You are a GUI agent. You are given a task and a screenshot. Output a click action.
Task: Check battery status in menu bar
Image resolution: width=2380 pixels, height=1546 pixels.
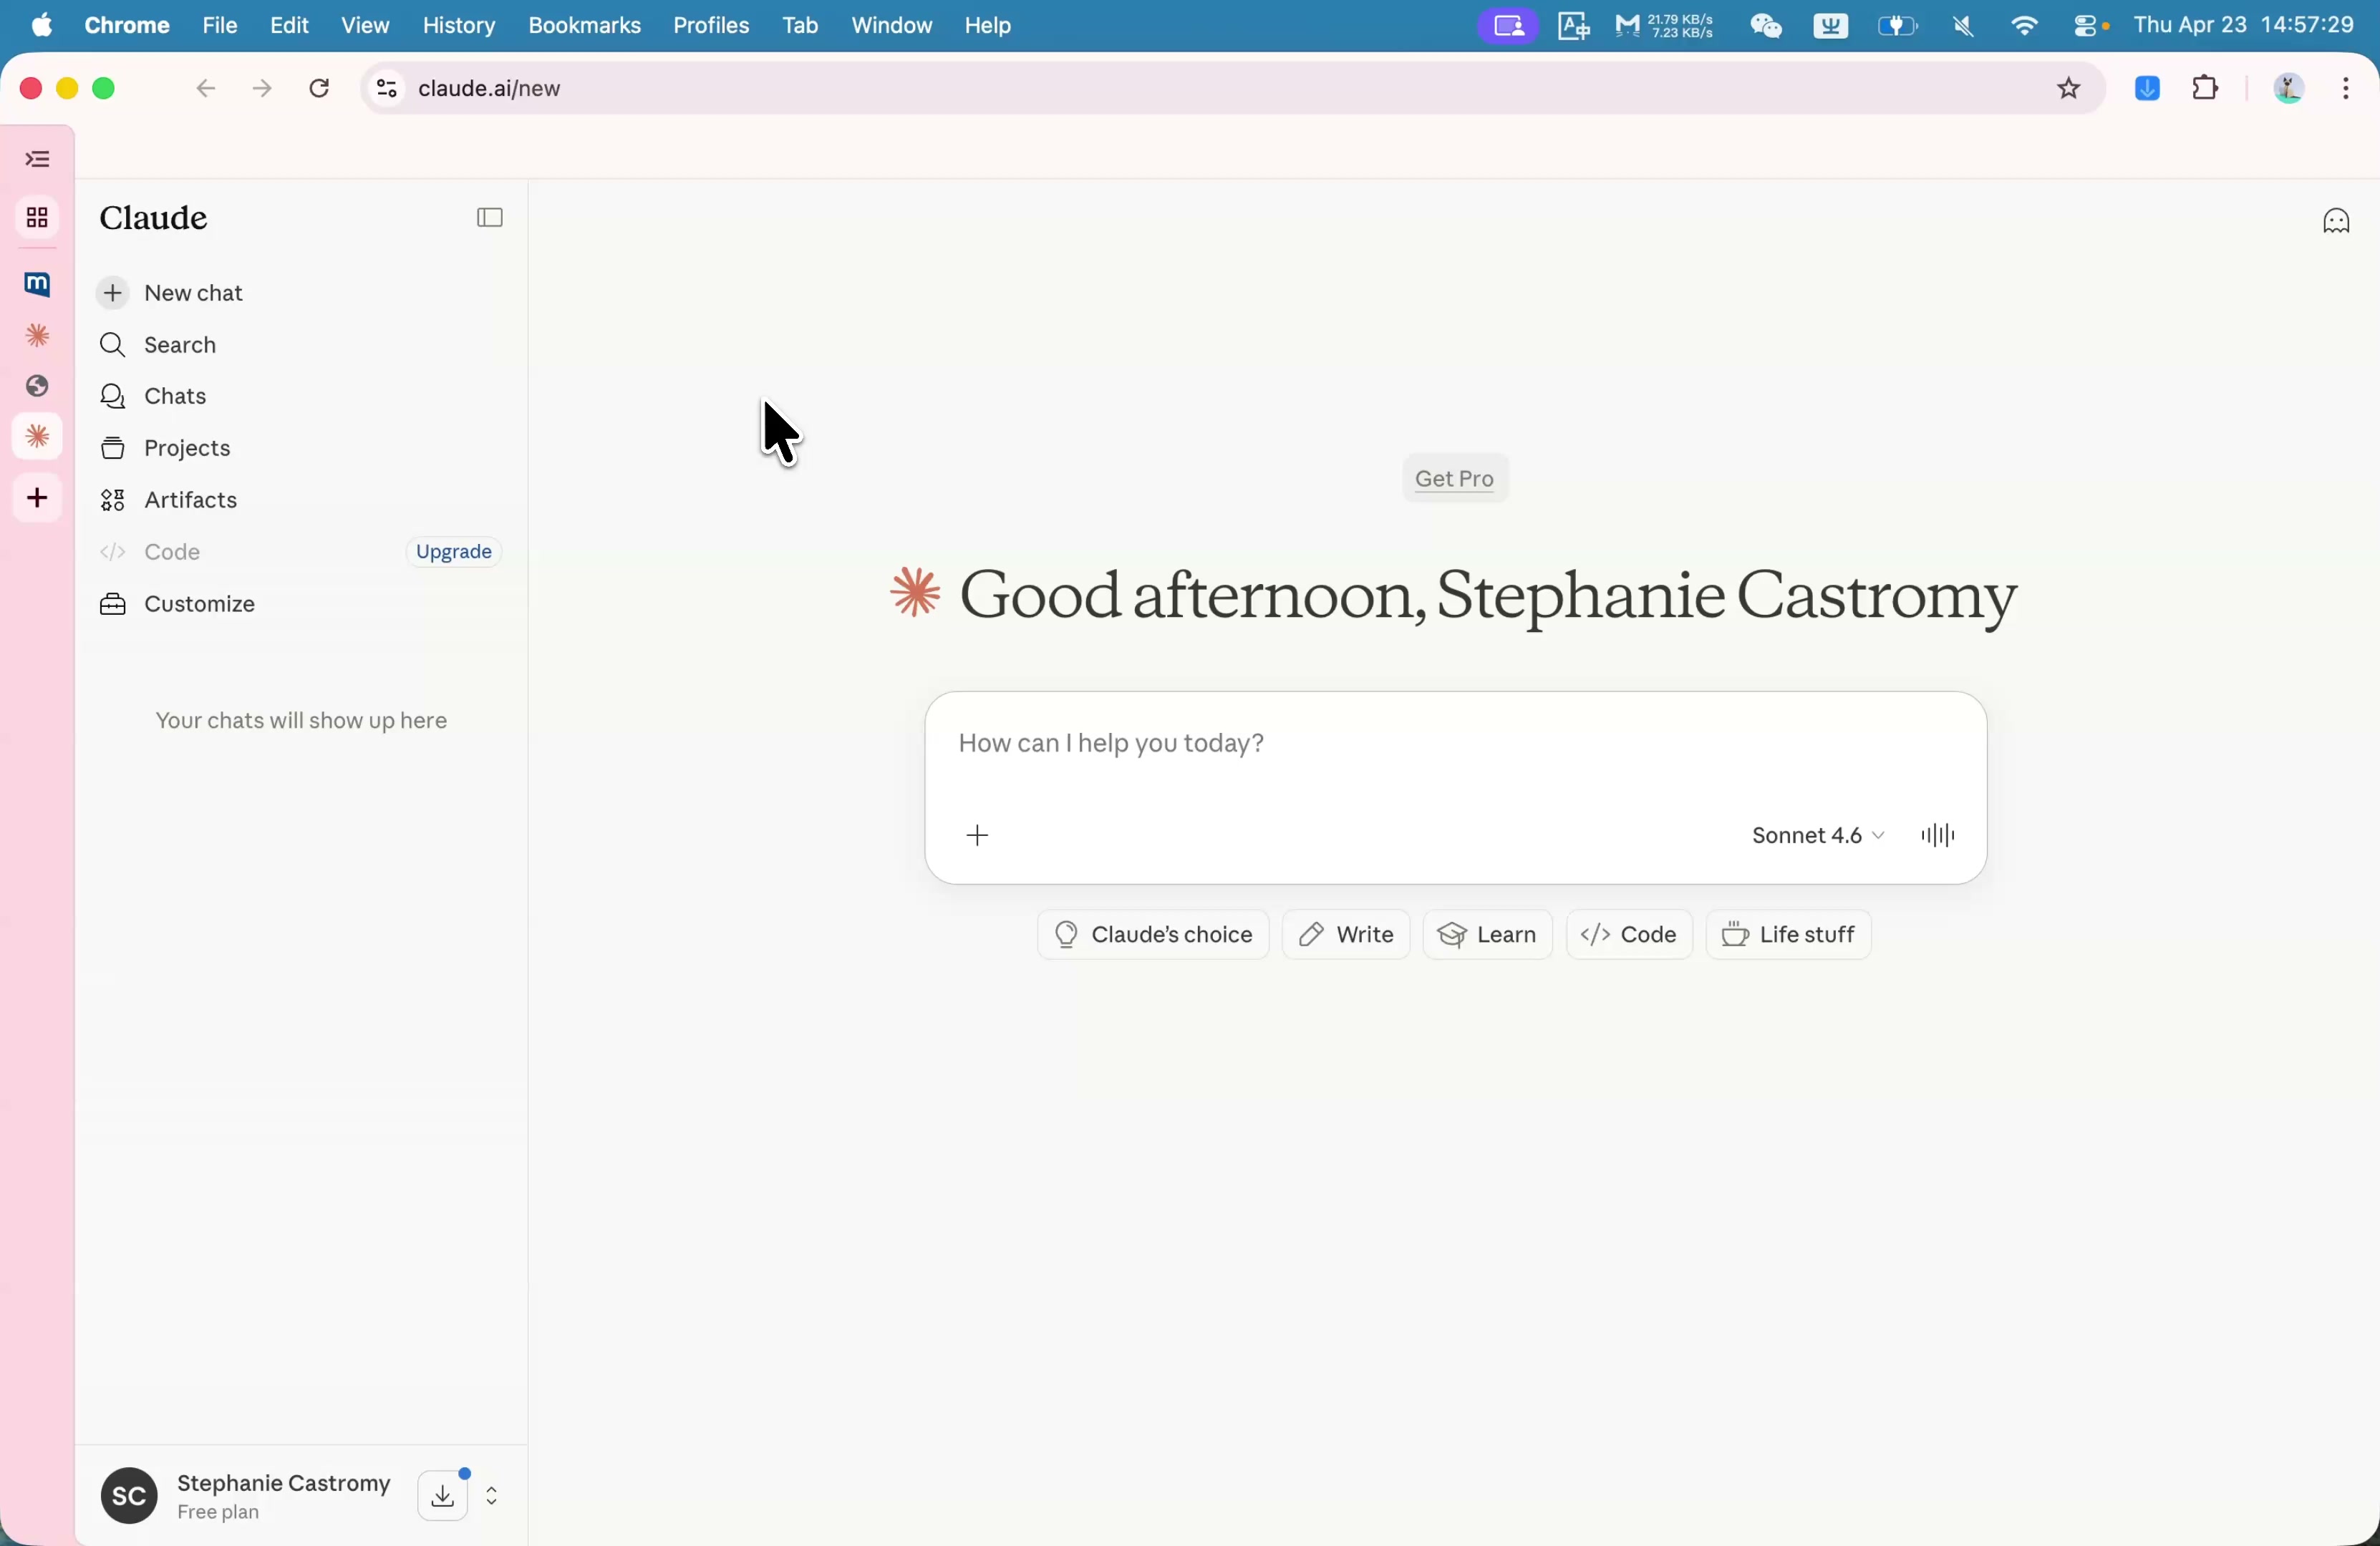pos(1897,25)
